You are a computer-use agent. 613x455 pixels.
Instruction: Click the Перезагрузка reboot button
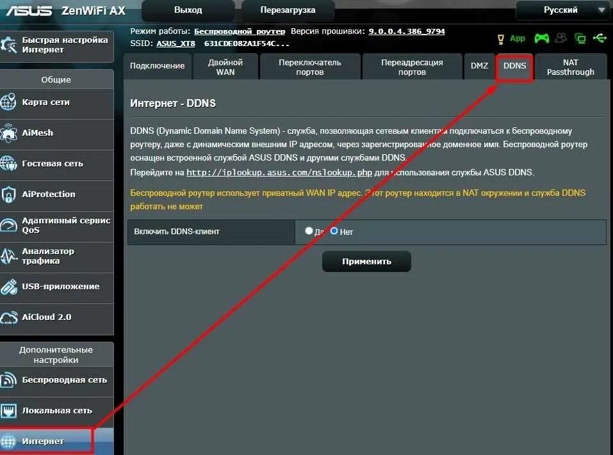[x=288, y=10]
